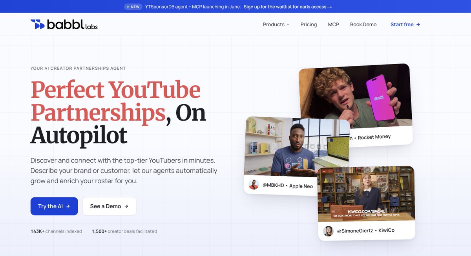
Task: Click the SimoneGiertz avatar icon
Action: point(328,231)
